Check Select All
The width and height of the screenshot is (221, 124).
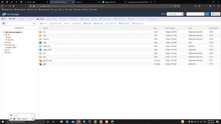tap(98, 23)
